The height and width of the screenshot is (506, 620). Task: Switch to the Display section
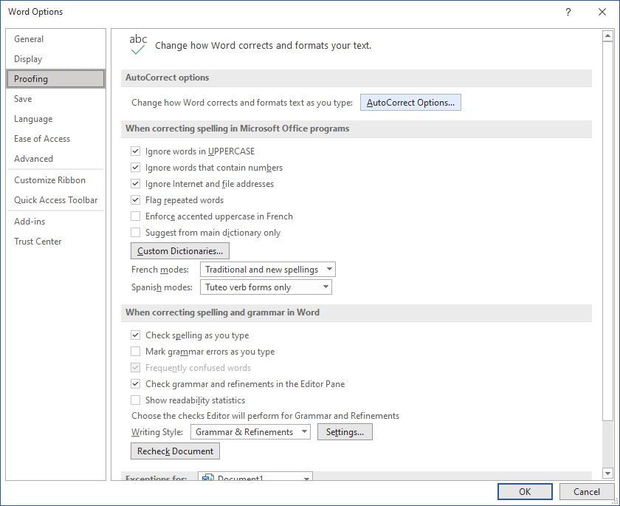28,58
